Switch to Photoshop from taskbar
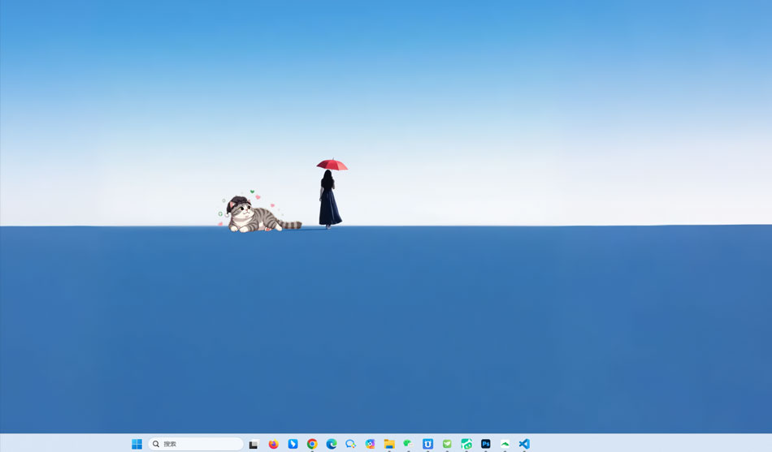This screenshot has width=772, height=452. click(x=485, y=444)
